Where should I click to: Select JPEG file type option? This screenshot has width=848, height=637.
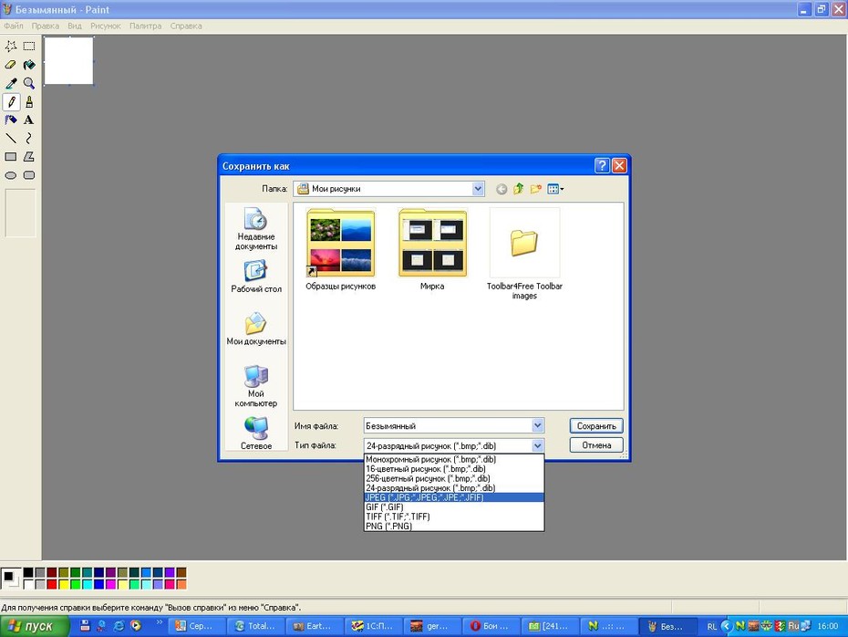click(x=454, y=497)
